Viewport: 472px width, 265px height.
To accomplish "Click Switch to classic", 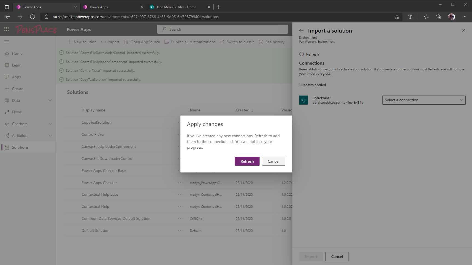I will pyautogui.click(x=237, y=42).
